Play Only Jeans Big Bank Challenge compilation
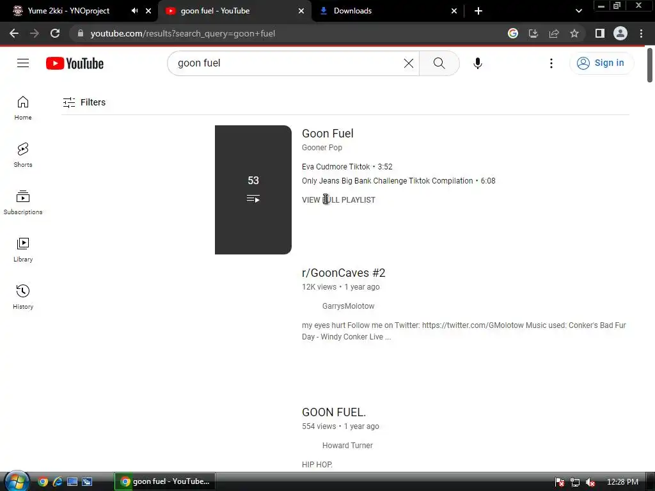This screenshot has width=655, height=491. pyautogui.click(x=399, y=181)
